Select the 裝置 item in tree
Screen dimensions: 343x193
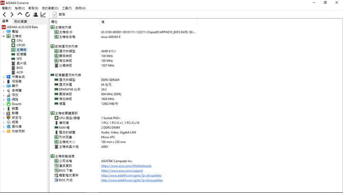pyautogui.click(x=15, y=109)
